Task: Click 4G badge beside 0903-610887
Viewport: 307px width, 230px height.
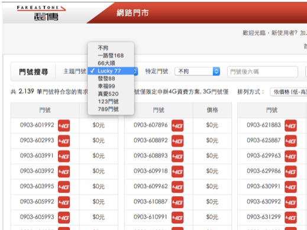Action: point(177,202)
